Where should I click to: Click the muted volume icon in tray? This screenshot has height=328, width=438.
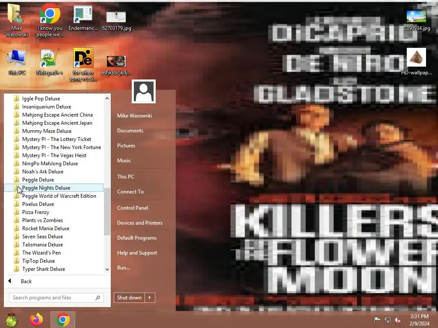pos(398,319)
